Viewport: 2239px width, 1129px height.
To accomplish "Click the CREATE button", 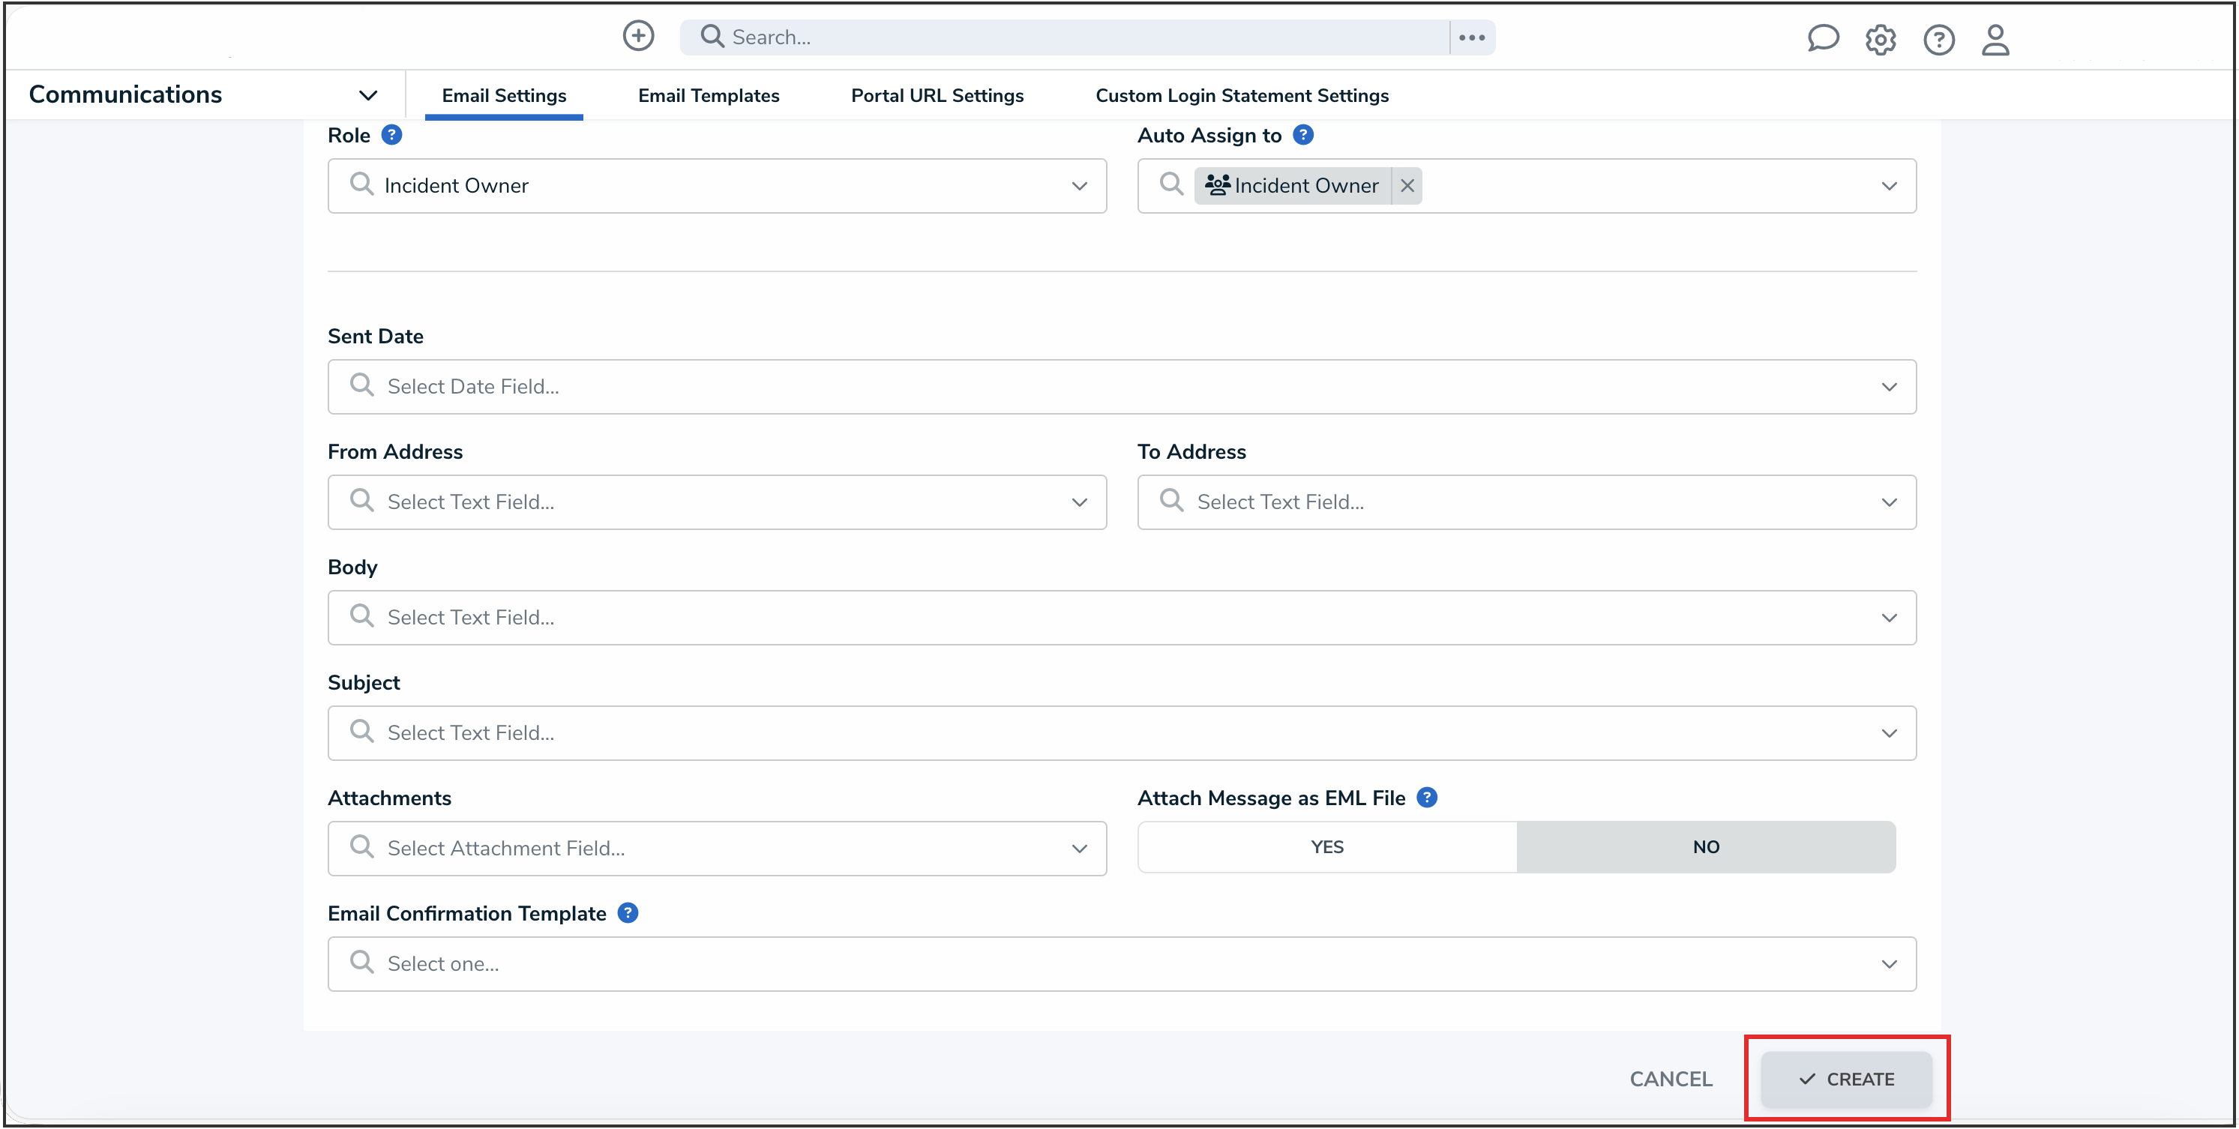I will [x=1847, y=1079].
